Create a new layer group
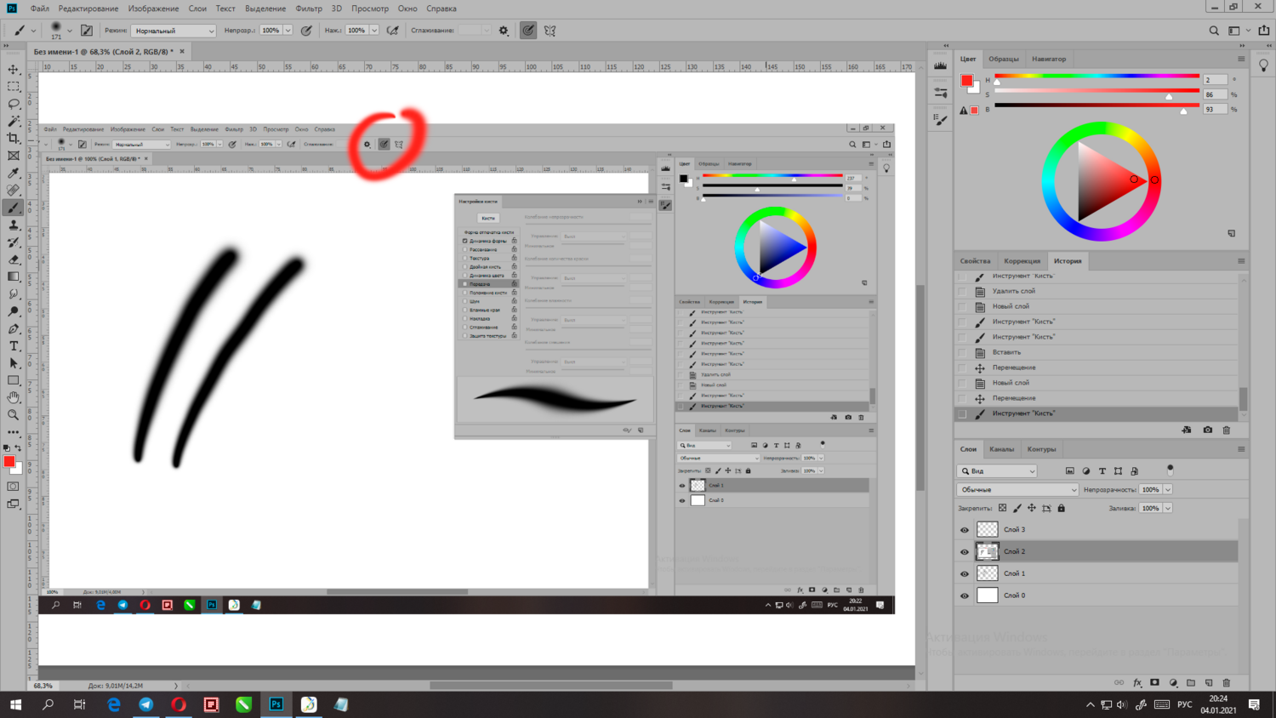This screenshot has height=718, width=1276. 1191,682
